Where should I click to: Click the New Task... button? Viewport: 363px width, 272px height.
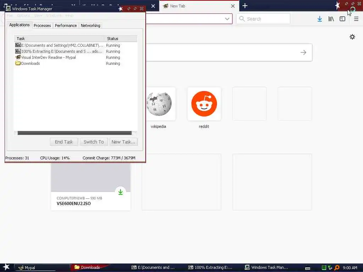click(x=123, y=142)
